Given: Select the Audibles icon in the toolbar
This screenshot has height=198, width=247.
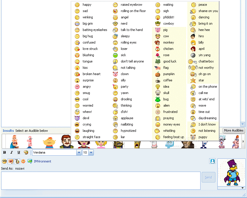Looking at the screenshot, I should tap(11, 161).
